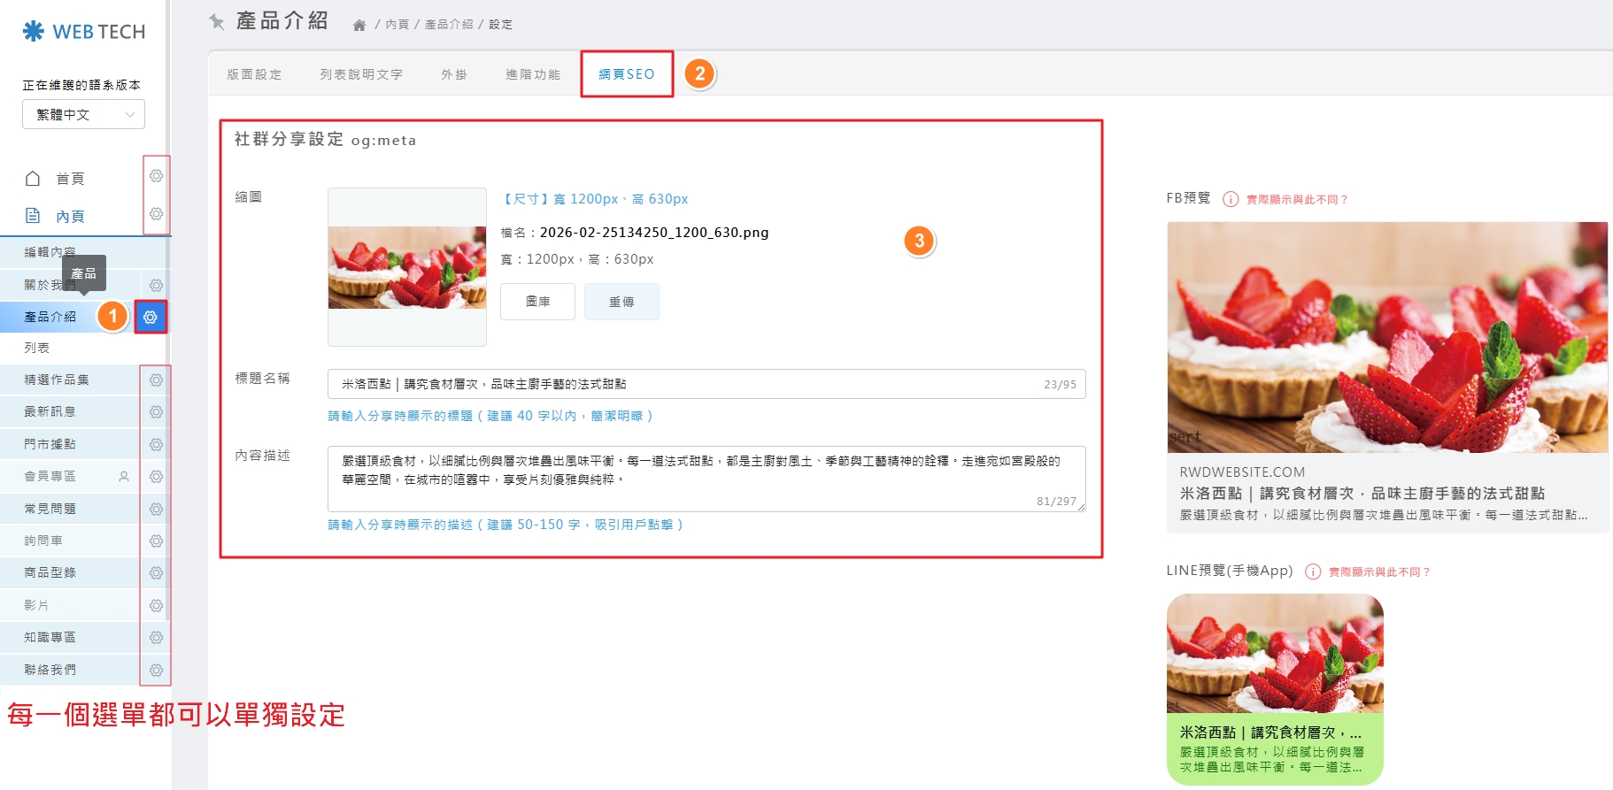Select 常見問題 in the sidebar menu
1613x790 pixels.
[50, 509]
